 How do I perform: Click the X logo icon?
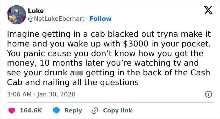208,10
